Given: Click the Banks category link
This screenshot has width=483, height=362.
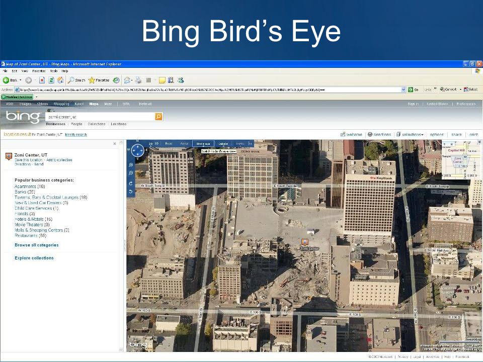Looking at the screenshot, I should [x=25, y=192].
